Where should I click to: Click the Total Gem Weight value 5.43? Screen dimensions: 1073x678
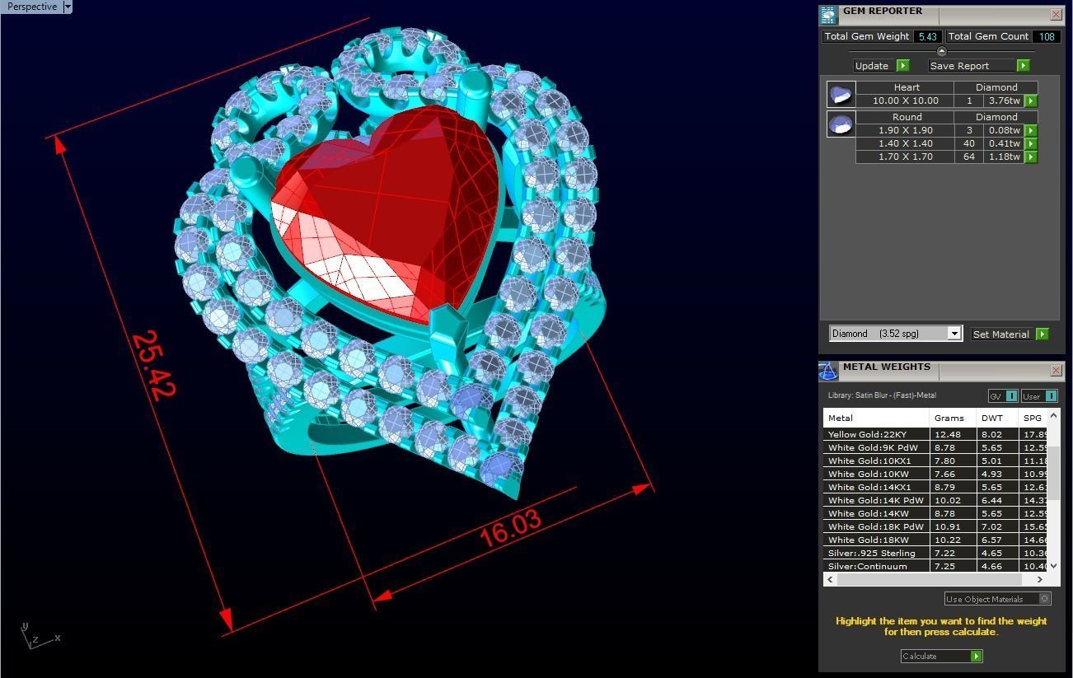click(x=927, y=36)
